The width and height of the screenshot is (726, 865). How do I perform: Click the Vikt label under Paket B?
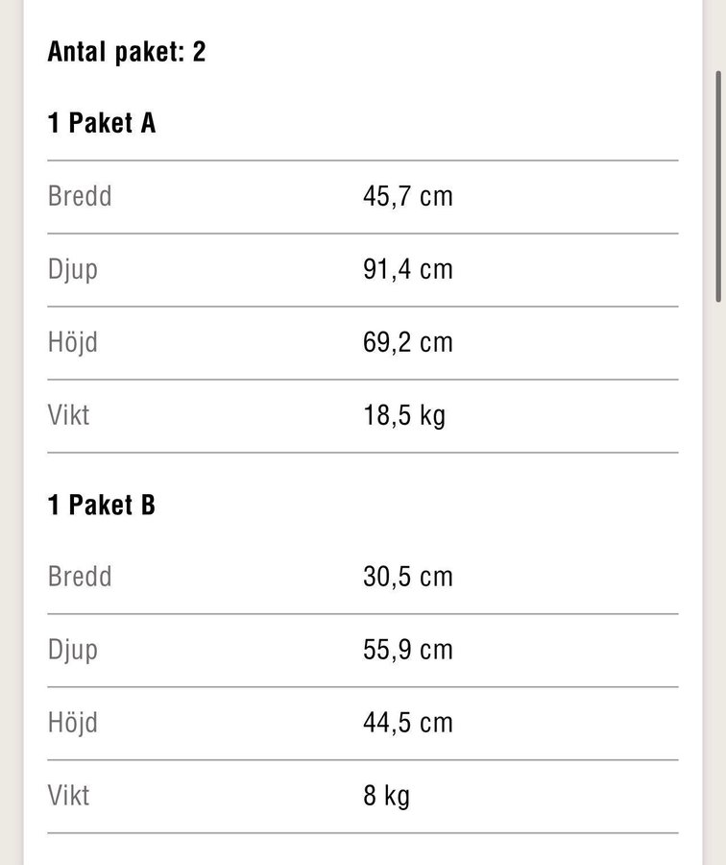click(x=69, y=796)
